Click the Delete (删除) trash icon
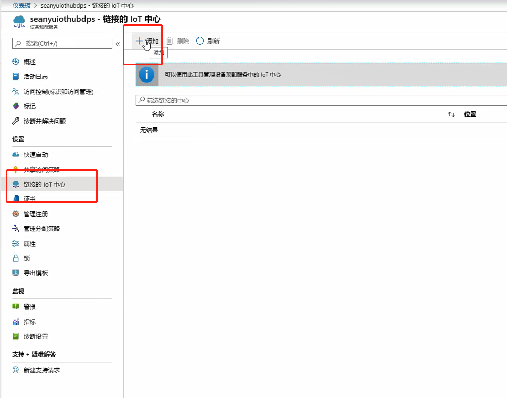Viewport: 507px width, 398px height. click(170, 41)
